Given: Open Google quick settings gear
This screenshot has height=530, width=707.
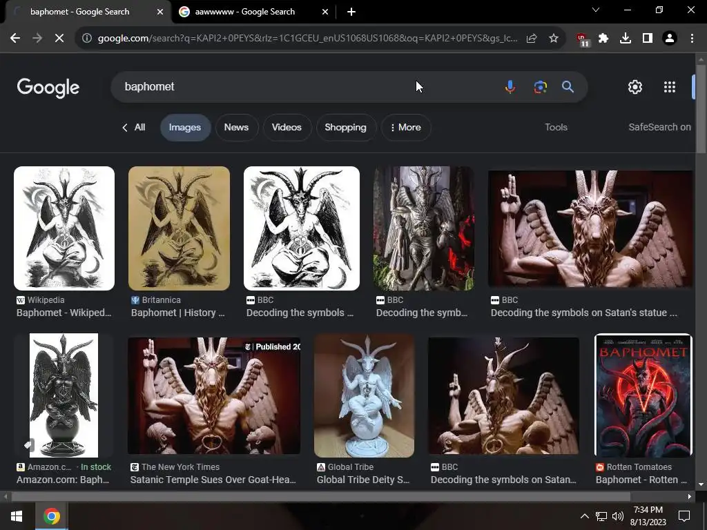Looking at the screenshot, I should point(635,87).
